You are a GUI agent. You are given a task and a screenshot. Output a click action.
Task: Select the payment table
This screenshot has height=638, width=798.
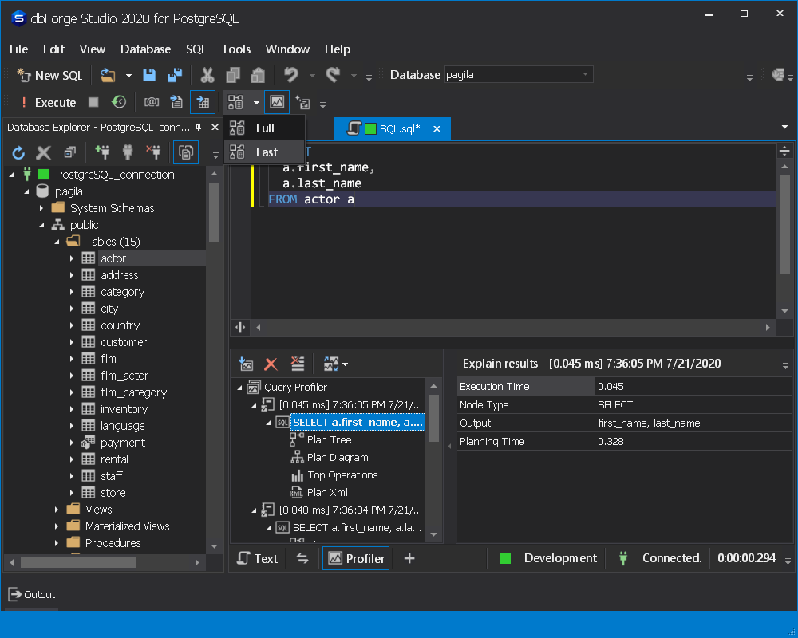pos(123,443)
